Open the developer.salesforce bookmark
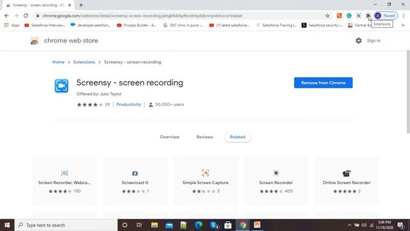The image size is (410, 231). pos(91,25)
